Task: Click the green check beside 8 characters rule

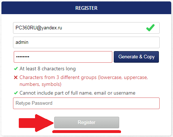Action: (16, 68)
